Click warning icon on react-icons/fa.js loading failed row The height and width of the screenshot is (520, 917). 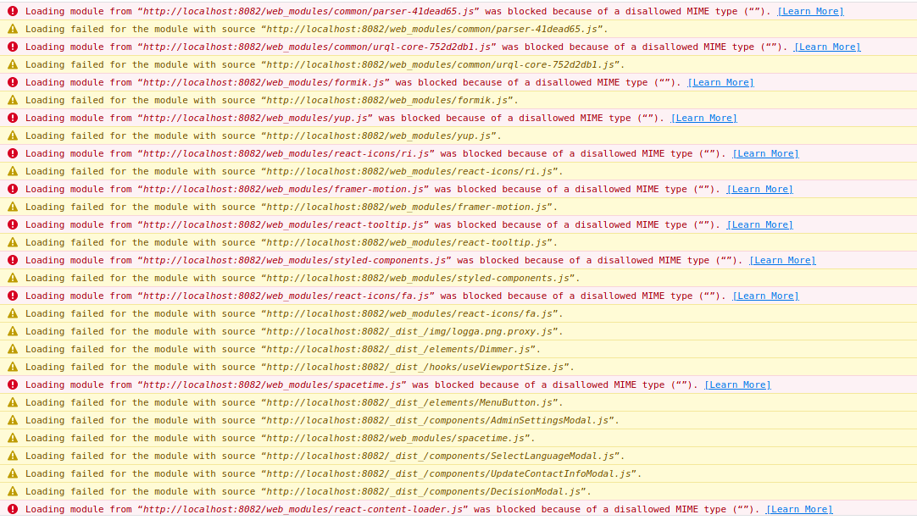click(x=13, y=313)
